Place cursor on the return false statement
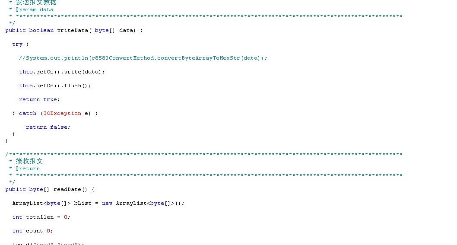The image size is (457, 245). (x=48, y=127)
